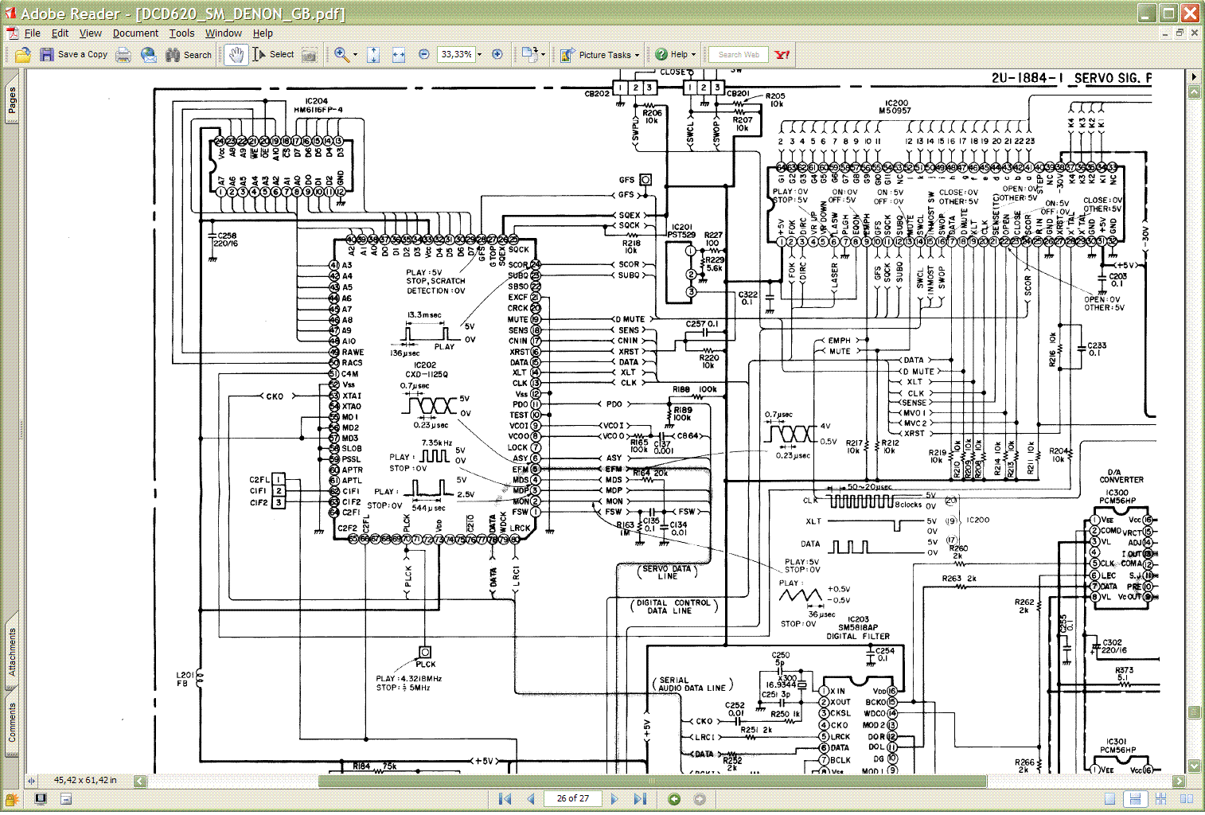The height and width of the screenshot is (815, 1205).
Task: Open the zoom tool dropdown arrow
Action: point(355,55)
